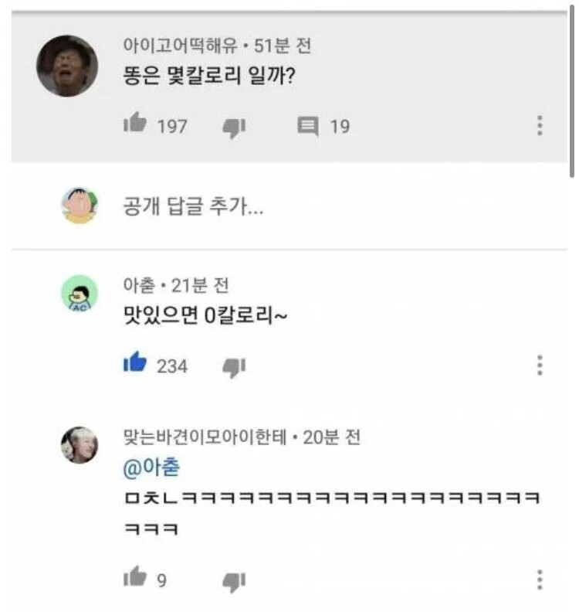
Task: Click the 맞는바견이모아이한테 profile avatar
Action: pos(80,444)
